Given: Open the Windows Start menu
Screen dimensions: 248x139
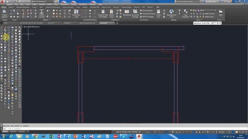Looking at the screenshot, I should pyautogui.click(x=3, y=136).
